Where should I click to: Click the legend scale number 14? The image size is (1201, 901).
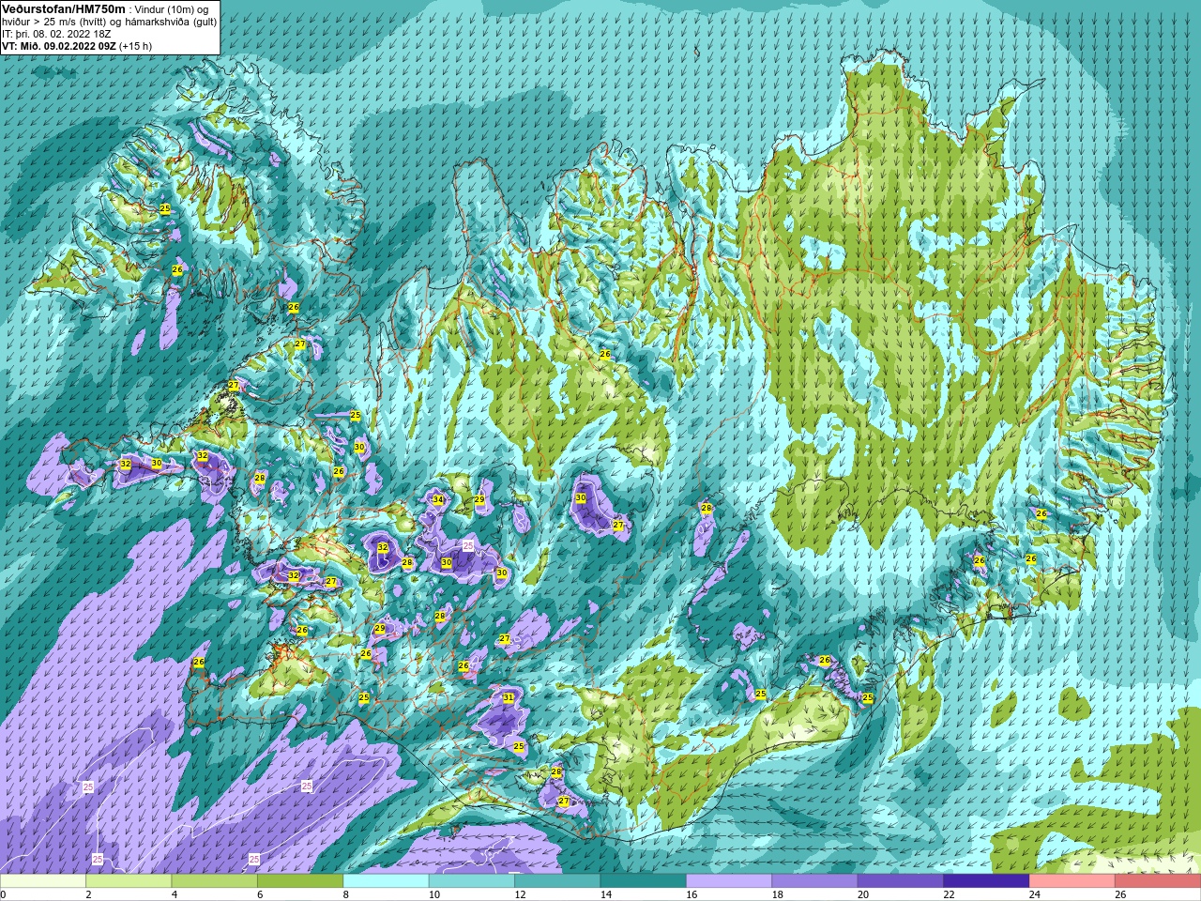[606, 894]
